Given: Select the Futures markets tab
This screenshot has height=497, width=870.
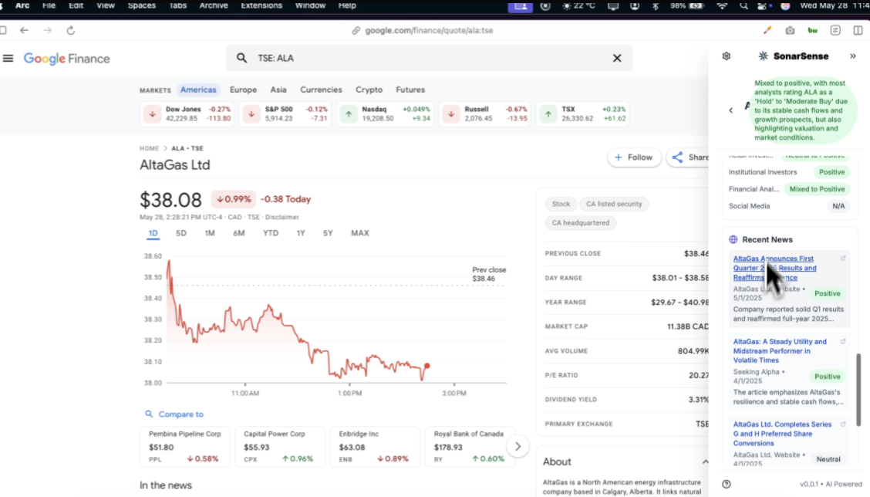Looking at the screenshot, I should (x=410, y=90).
